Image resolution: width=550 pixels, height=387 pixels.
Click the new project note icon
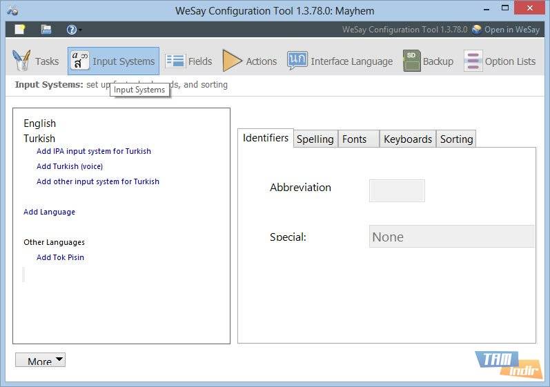[20, 30]
